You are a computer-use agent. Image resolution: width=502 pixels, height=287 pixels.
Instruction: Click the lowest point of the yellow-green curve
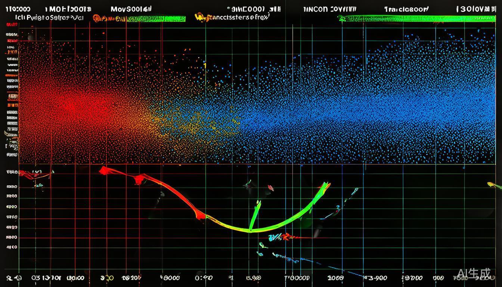pyautogui.click(x=250, y=230)
